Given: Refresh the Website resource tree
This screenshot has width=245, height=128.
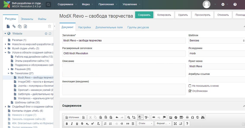Looking at the screenshot, I should click(50, 34).
